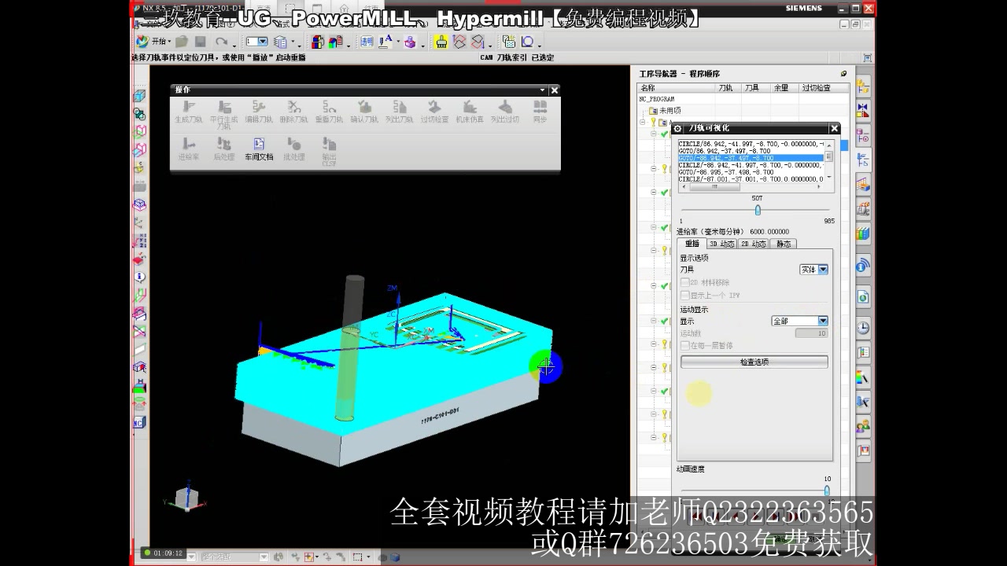The width and height of the screenshot is (1007, 566).
Task: Click the 名称 column header
Action: point(677,88)
